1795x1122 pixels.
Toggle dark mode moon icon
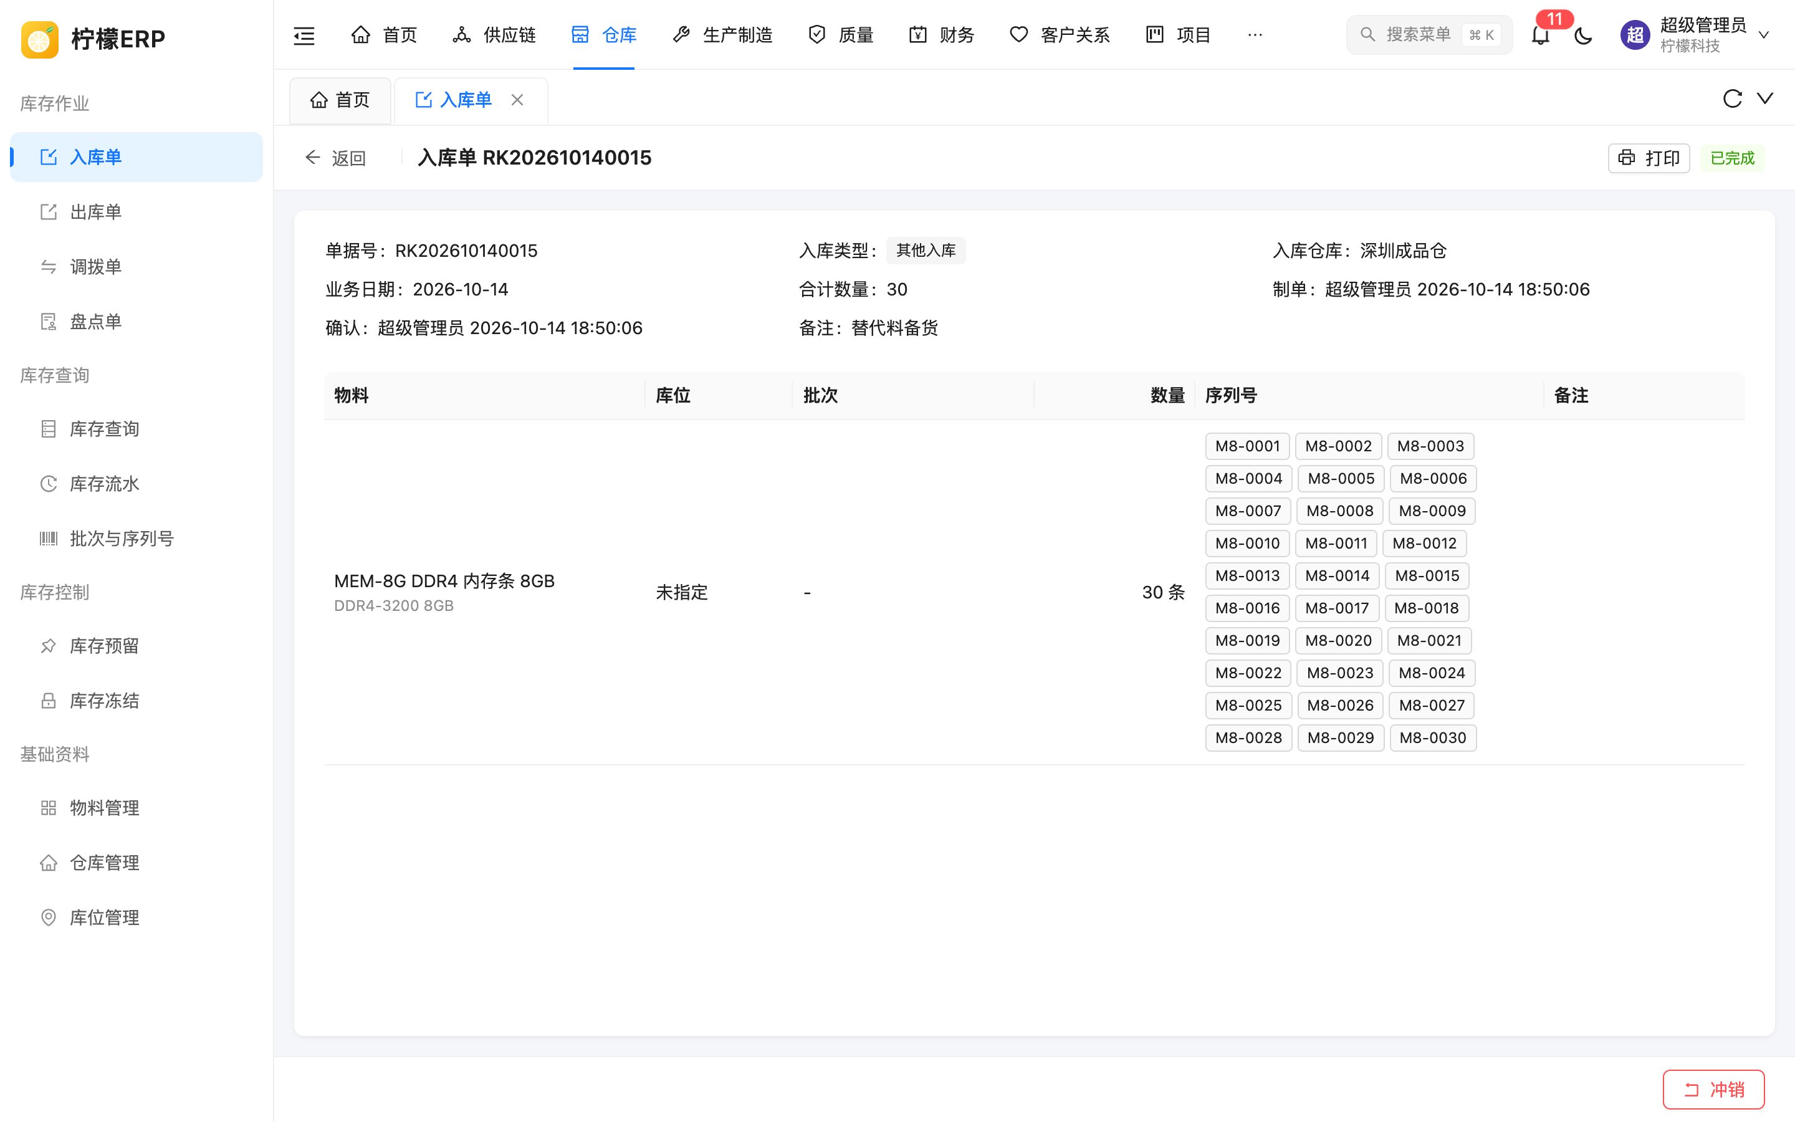(1583, 35)
